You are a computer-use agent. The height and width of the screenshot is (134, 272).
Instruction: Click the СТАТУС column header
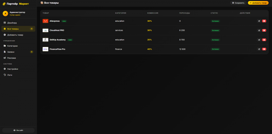(x=214, y=13)
